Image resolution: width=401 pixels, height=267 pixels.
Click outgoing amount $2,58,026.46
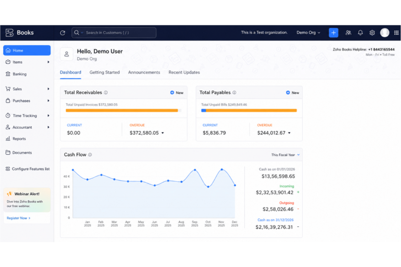[x=278, y=209]
